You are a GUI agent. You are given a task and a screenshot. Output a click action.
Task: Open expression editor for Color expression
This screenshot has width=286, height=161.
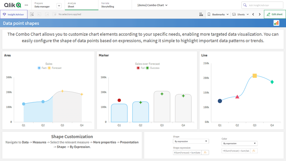254,151
